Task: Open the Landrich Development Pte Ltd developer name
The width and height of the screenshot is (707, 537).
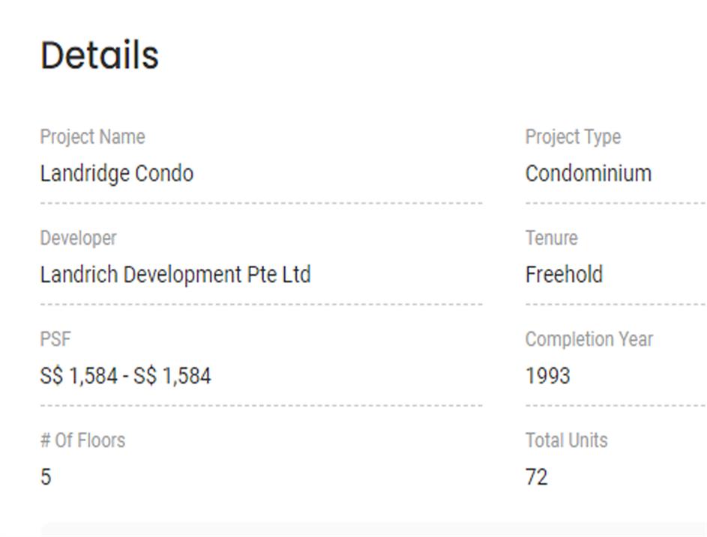Action: point(175,275)
